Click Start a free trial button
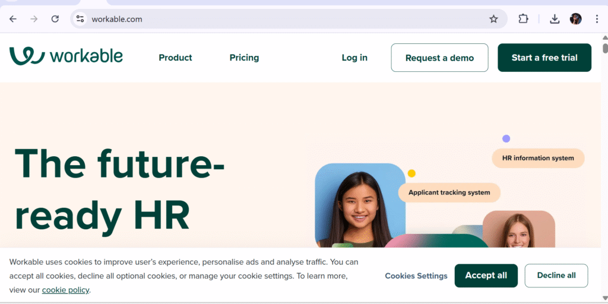This screenshot has width=608, height=304. (x=544, y=58)
